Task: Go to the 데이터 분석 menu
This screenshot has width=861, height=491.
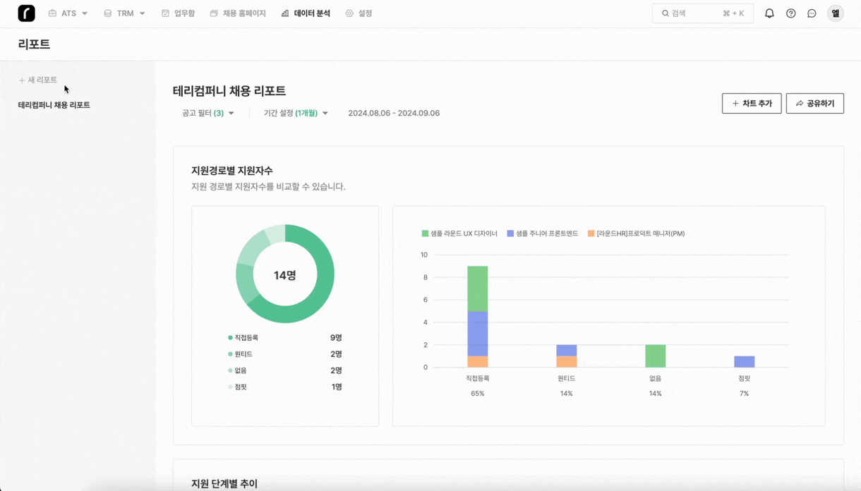Action: point(306,13)
